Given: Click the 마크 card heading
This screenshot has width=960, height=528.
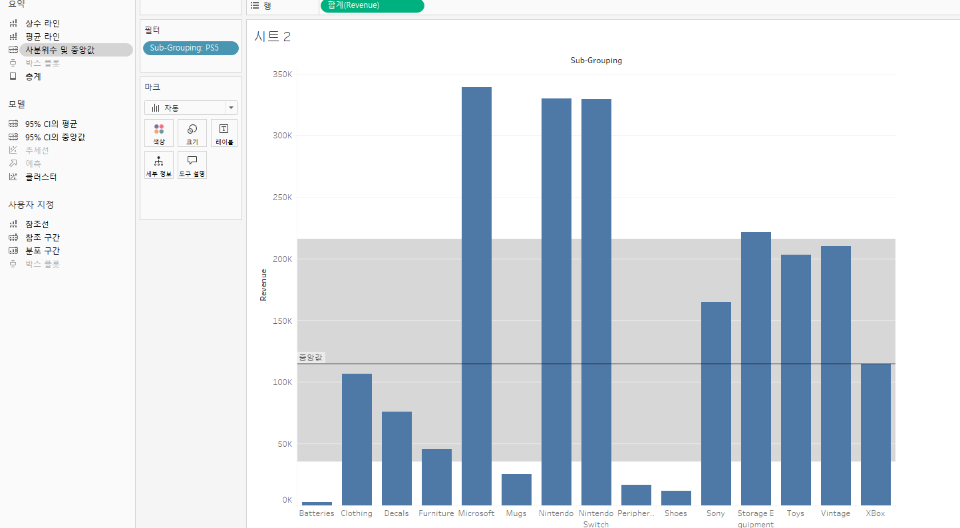Looking at the screenshot, I should 152,87.
